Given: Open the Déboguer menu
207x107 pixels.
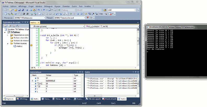Looking at the screenshot, I should (x=48, y=6).
